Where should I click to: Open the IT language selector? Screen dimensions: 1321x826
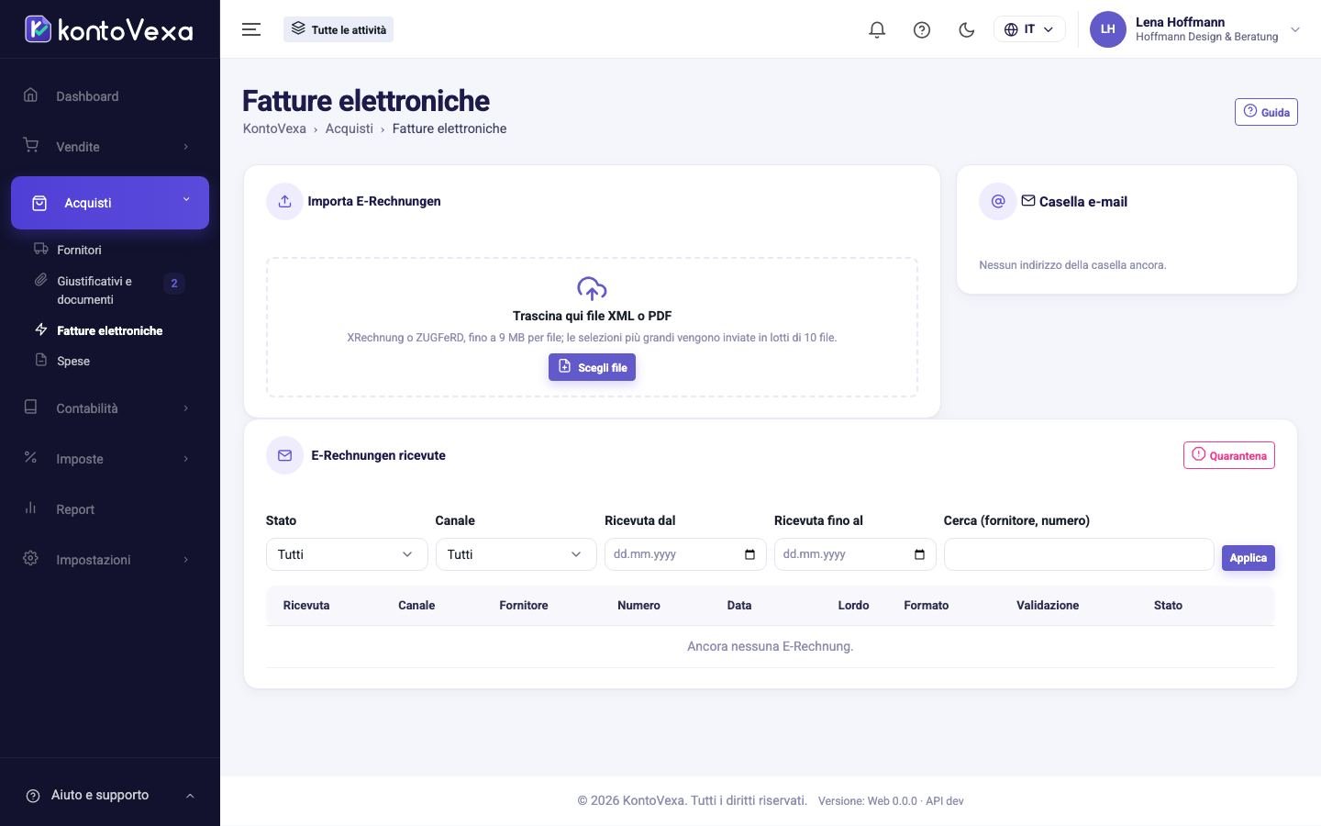tap(1029, 29)
